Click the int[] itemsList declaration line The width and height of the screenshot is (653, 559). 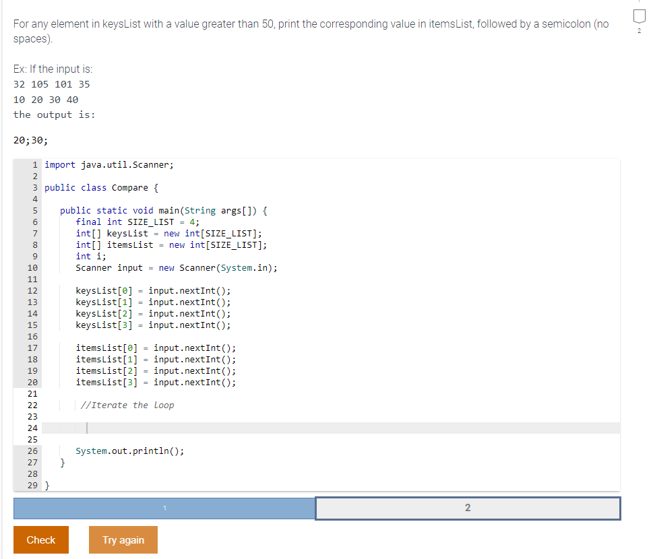tap(171, 245)
